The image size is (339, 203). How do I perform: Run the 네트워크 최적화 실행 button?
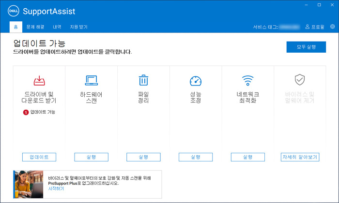[248, 157]
